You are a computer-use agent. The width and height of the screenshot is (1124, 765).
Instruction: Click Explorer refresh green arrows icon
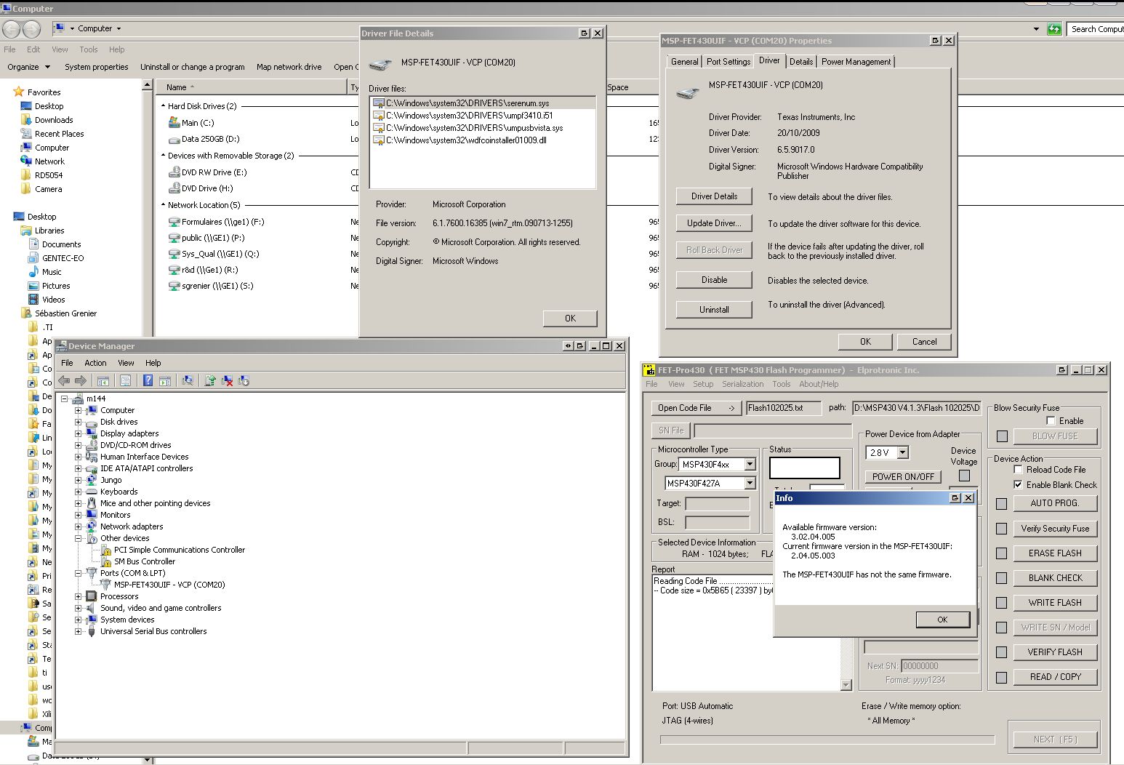1054,29
